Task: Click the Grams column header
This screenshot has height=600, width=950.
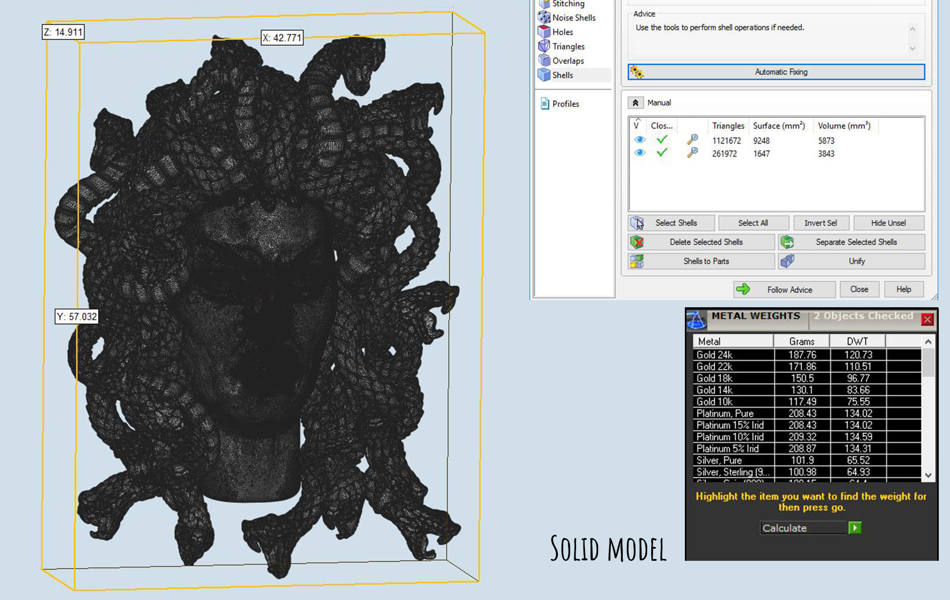Action: point(802,341)
